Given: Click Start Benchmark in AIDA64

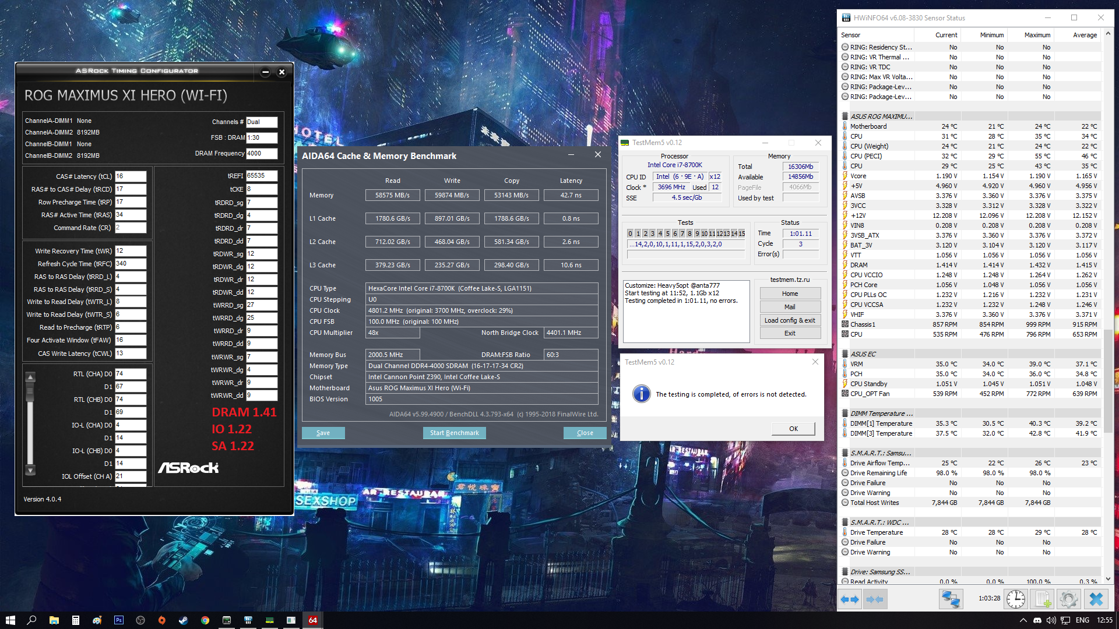Looking at the screenshot, I should pyautogui.click(x=454, y=433).
